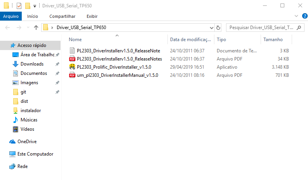Click the Aplicativo type cell
The height and width of the screenshot is (180, 308).
click(x=227, y=67)
